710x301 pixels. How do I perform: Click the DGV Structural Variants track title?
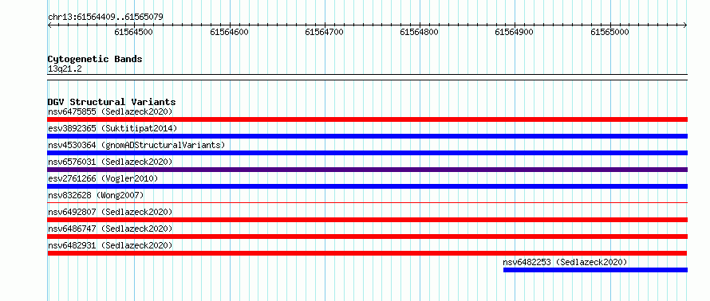point(112,102)
